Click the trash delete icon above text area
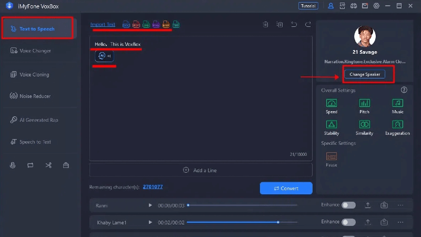 click(266, 24)
